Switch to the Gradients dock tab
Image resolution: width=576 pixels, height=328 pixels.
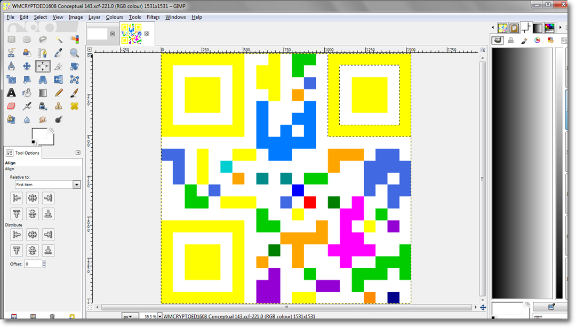(x=538, y=28)
